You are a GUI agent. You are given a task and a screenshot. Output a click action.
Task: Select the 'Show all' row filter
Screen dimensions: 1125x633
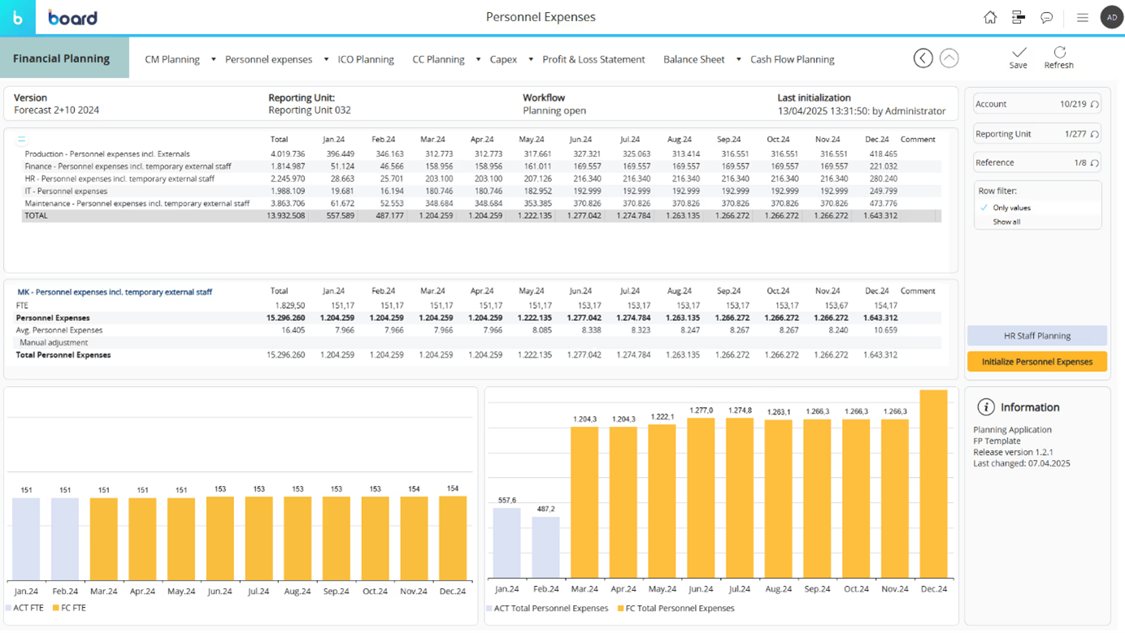[1006, 222]
